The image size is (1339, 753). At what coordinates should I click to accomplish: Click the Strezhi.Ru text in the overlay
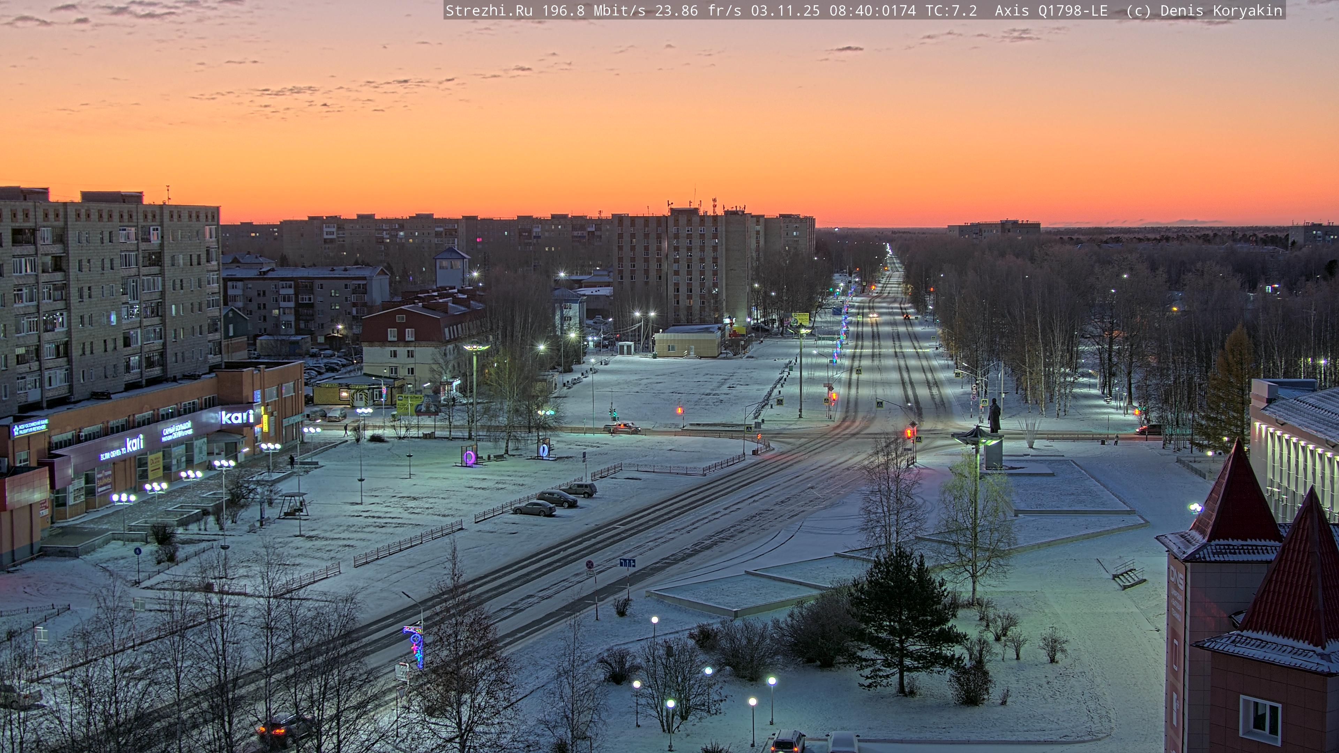[489, 11]
